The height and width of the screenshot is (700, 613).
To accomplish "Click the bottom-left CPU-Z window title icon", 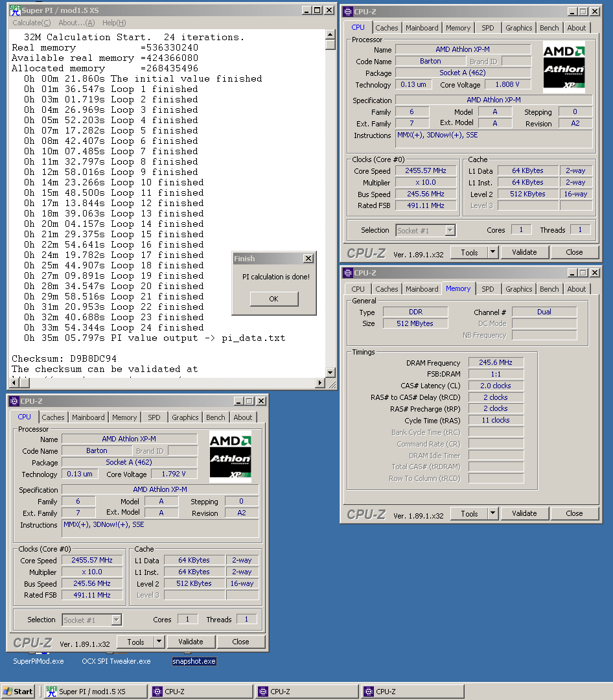I will pyautogui.click(x=14, y=401).
